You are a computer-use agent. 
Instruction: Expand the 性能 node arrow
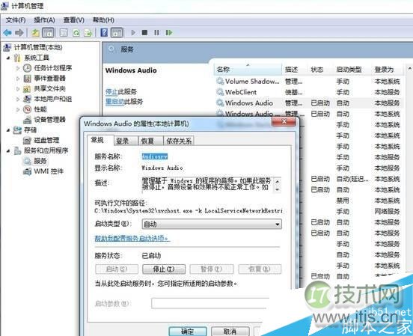click(x=18, y=109)
